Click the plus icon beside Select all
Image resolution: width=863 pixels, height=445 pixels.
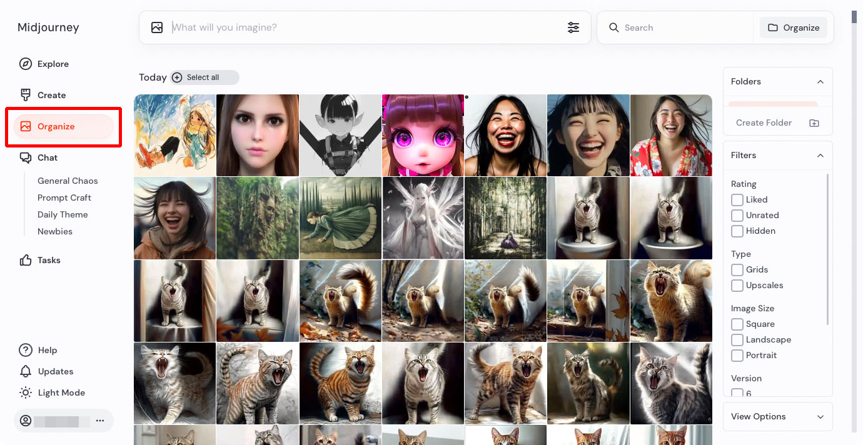coord(177,77)
